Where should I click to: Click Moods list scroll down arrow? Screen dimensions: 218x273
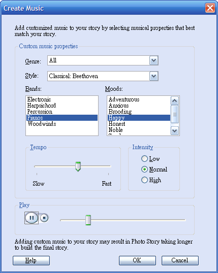(x=175, y=130)
